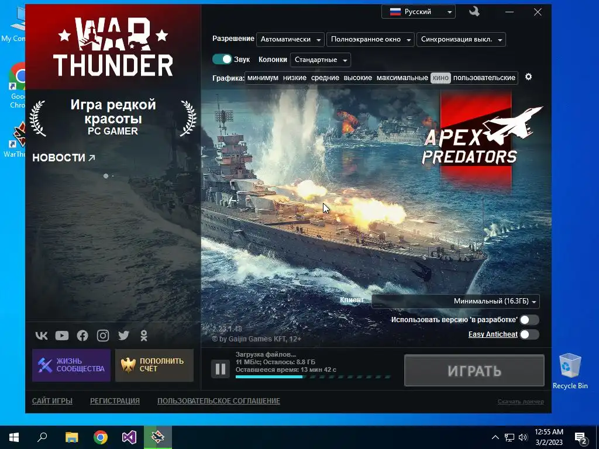Select the минимум graphics preset

pos(263,78)
